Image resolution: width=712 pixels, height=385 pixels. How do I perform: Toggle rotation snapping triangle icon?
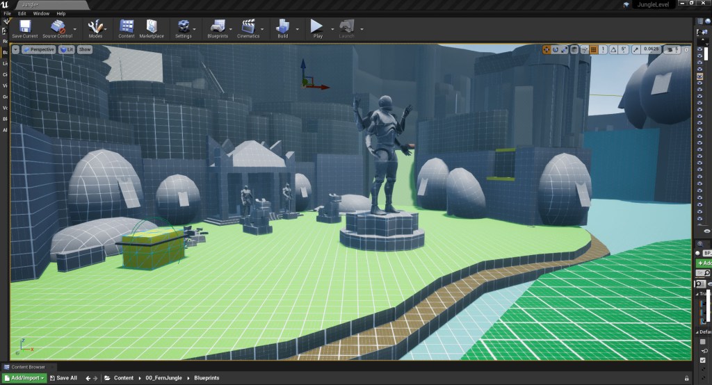coord(613,49)
